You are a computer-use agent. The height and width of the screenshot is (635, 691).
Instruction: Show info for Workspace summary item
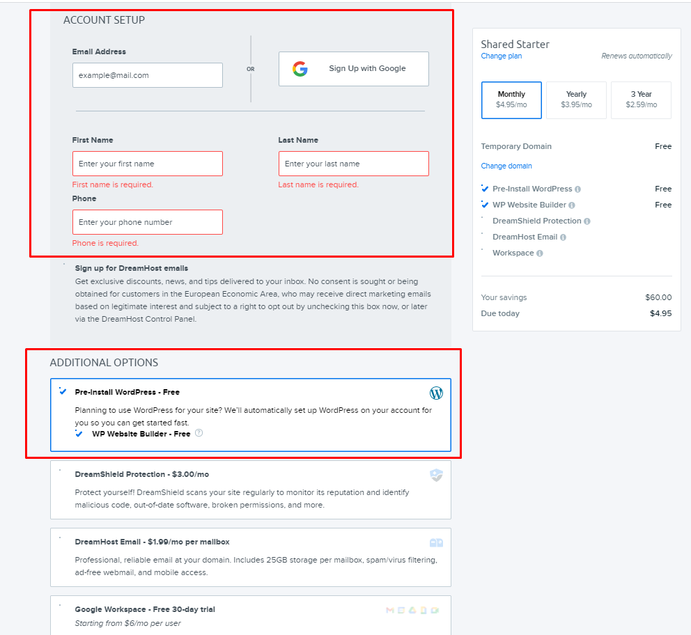[540, 253]
